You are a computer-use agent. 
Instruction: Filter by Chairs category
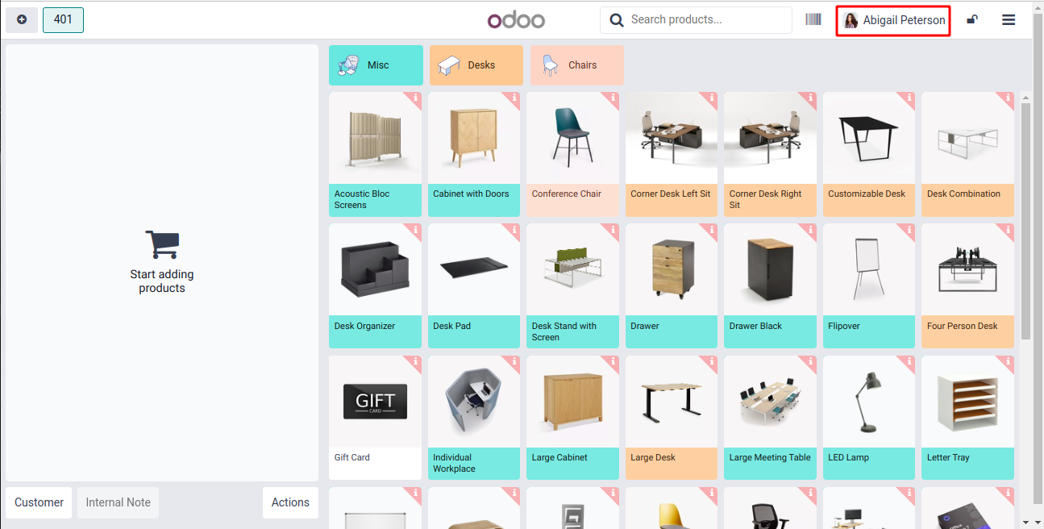(x=576, y=65)
